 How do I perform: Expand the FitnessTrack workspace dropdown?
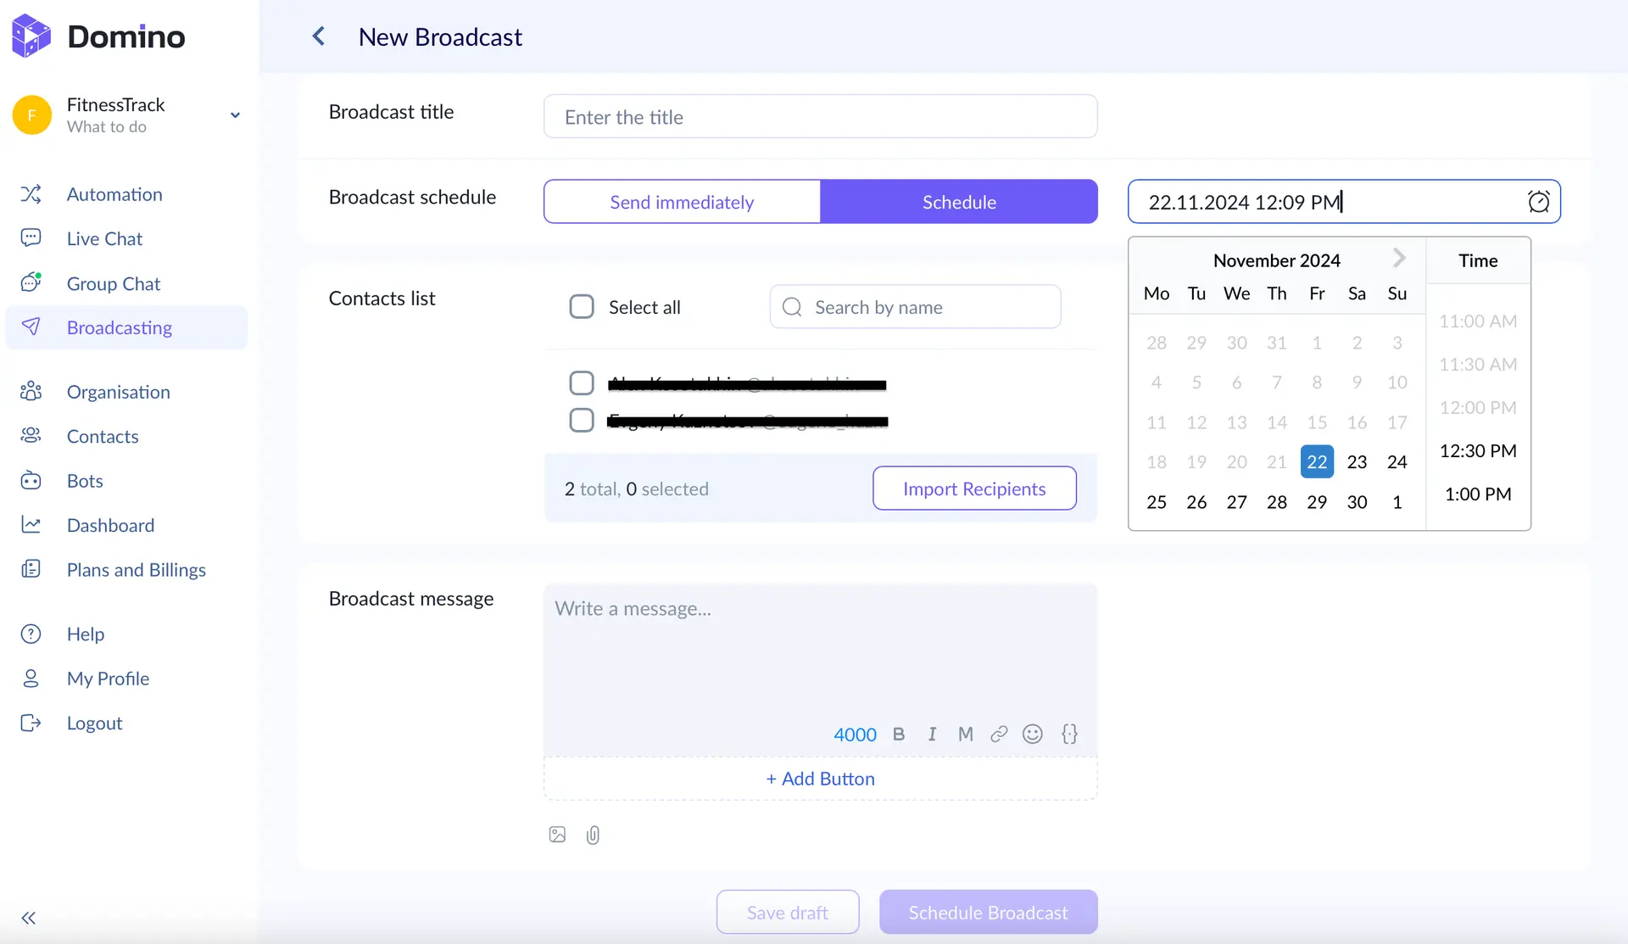pyautogui.click(x=235, y=115)
